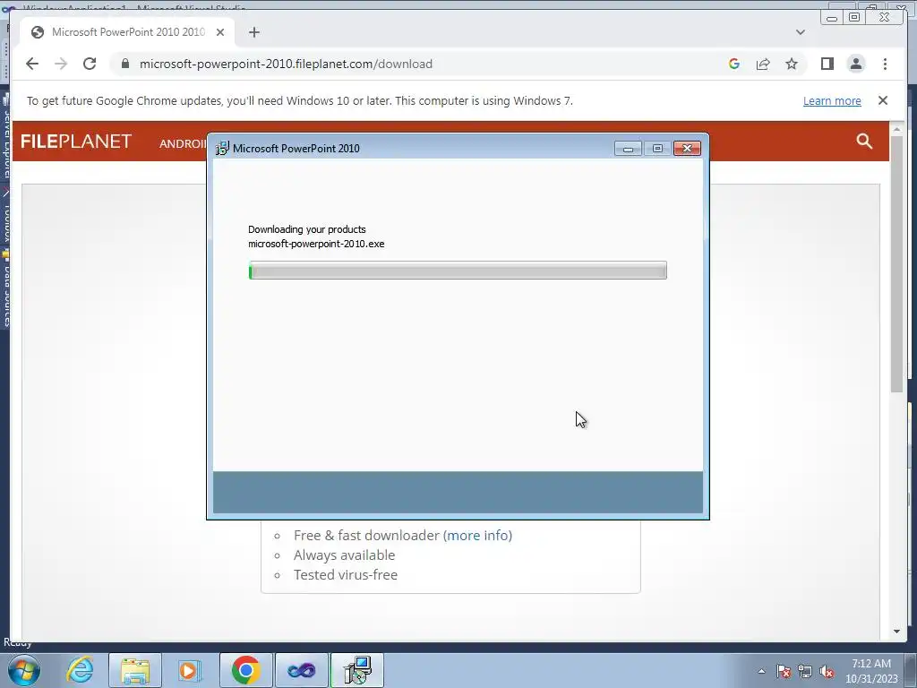Click the installer title bar icon
Screen dimensions: 917x688
(222, 148)
